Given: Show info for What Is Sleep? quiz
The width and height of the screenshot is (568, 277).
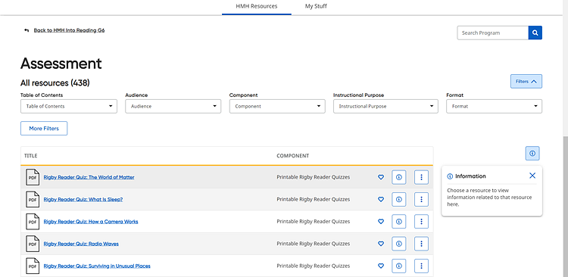Looking at the screenshot, I should click(x=399, y=199).
